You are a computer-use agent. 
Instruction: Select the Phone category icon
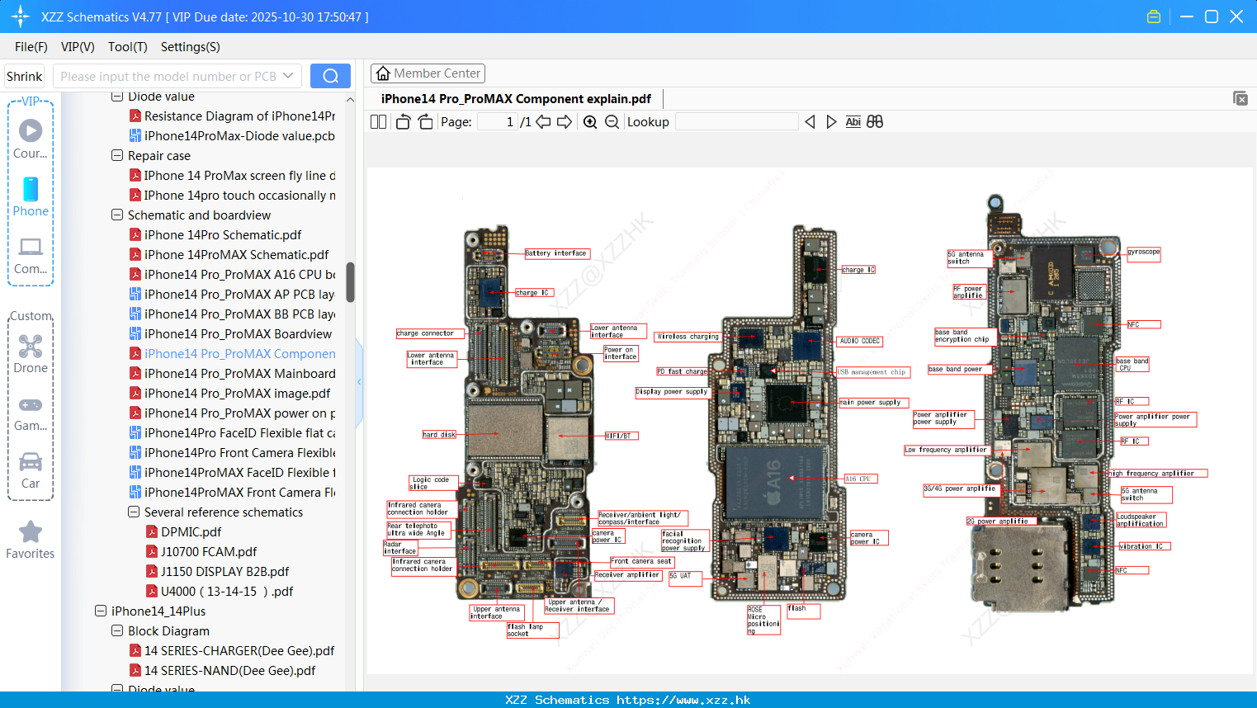pos(31,196)
